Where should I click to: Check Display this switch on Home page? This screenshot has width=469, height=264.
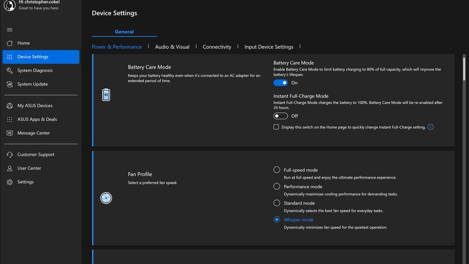tap(276, 127)
